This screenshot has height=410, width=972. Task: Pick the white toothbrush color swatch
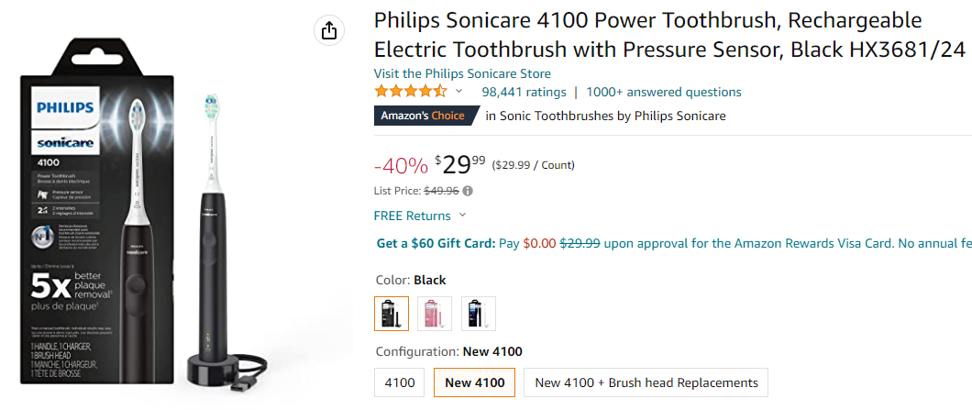[x=478, y=314]
